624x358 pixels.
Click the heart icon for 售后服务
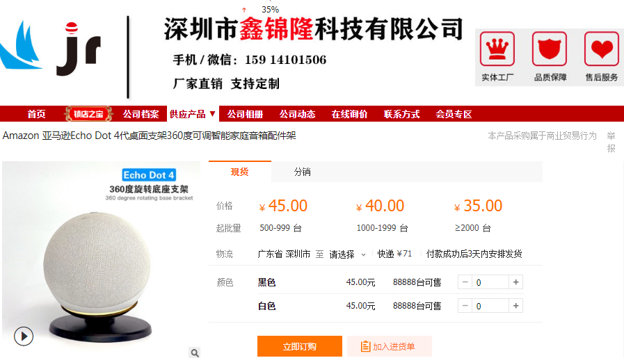tap(601, 49)
